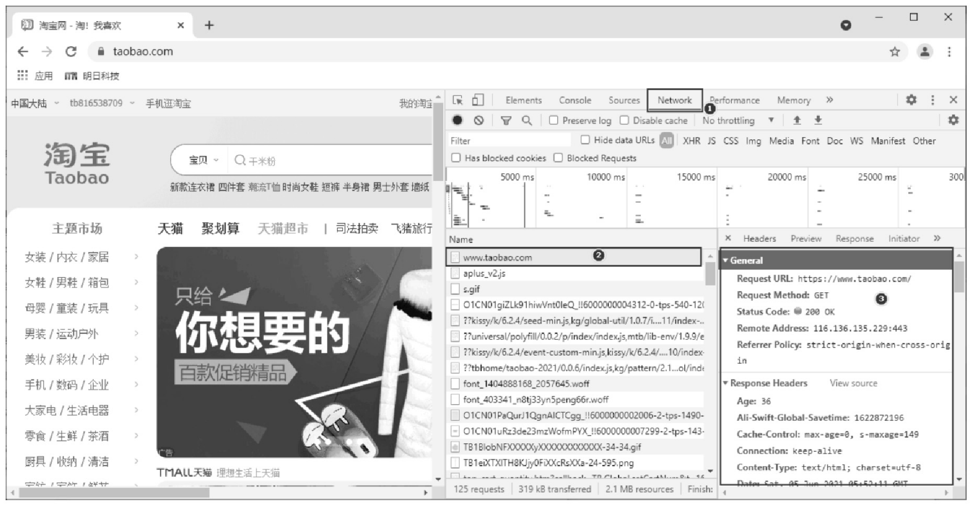The height and width of the screenshot is (505, 972).
Task: Open the Response detail tab
Action: coord(855,238)
